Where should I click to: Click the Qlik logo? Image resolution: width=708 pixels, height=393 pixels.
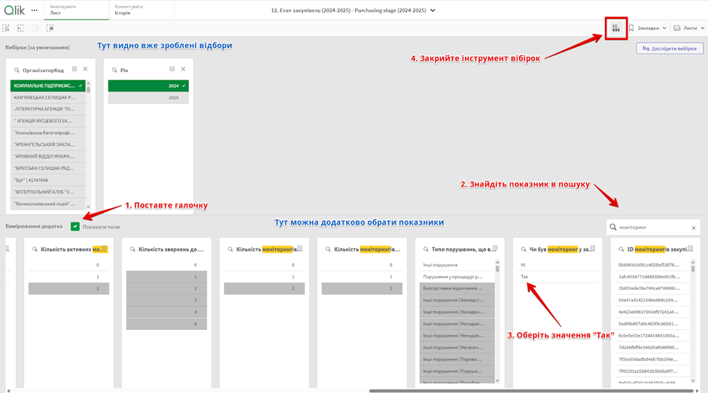[x=14, y=10]
